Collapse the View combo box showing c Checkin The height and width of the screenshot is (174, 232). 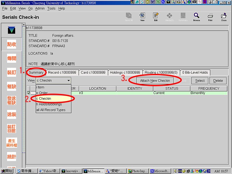pos(68,80)
